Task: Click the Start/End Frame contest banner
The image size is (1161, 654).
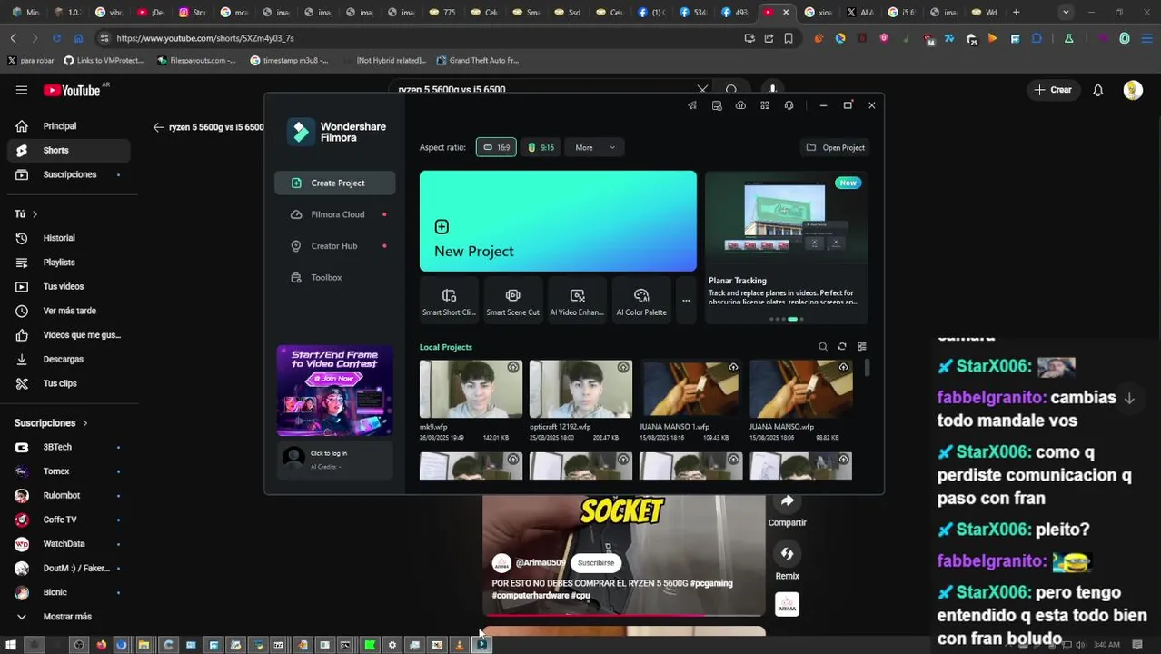Action: point(335,391)
